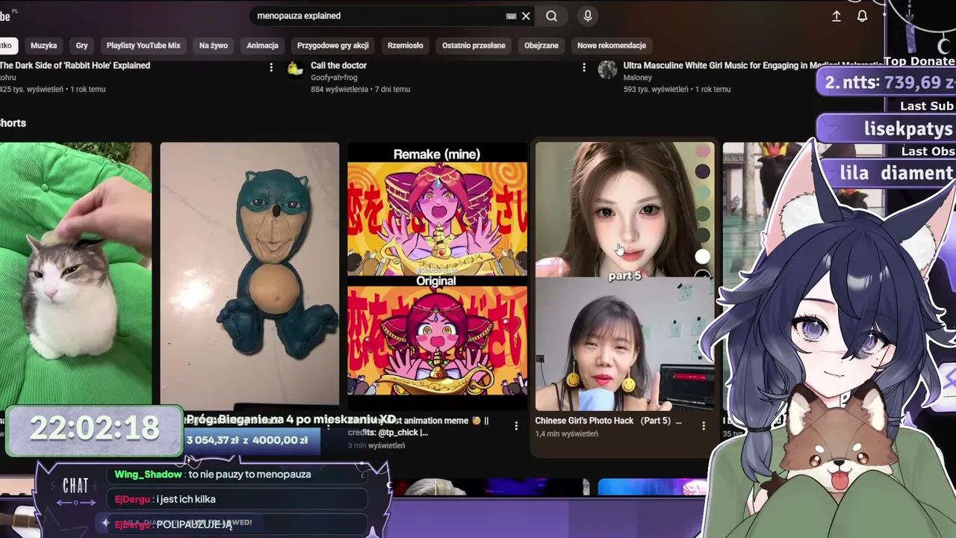Open the on-screen keyboard in search bar
956x538 pixels.
click(x=511, y=16)
